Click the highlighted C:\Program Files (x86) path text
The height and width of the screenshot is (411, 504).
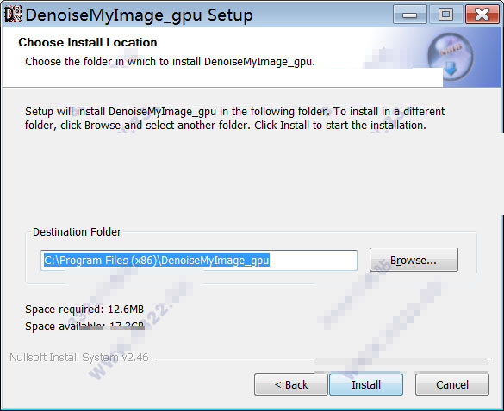click(157, 261)
